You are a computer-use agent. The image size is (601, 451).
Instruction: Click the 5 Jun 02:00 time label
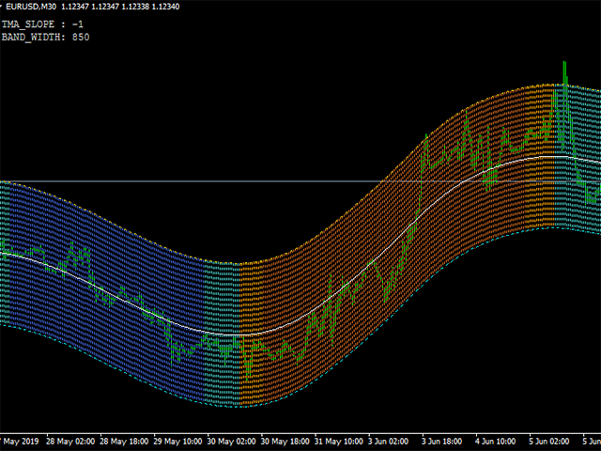point(549,442)
